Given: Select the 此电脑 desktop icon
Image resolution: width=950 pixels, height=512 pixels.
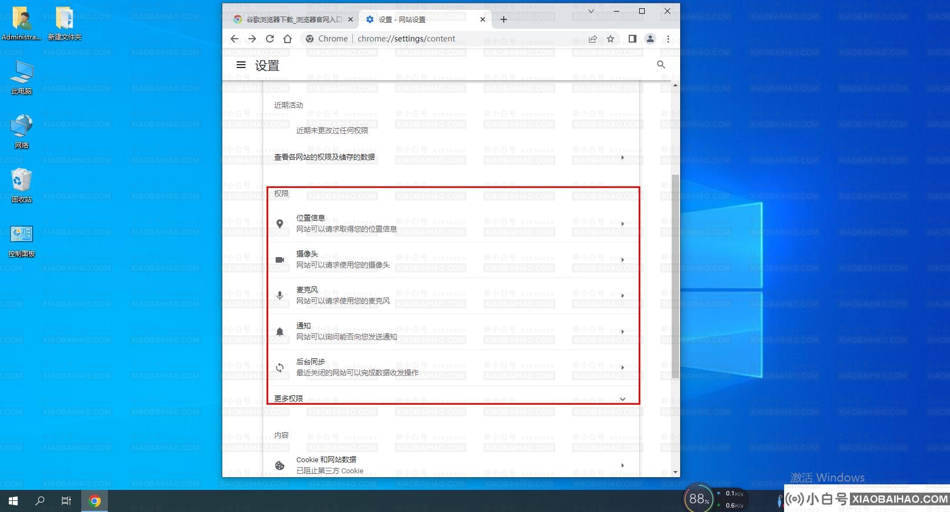Looking at the screenshot, I should tap(22, 77).
